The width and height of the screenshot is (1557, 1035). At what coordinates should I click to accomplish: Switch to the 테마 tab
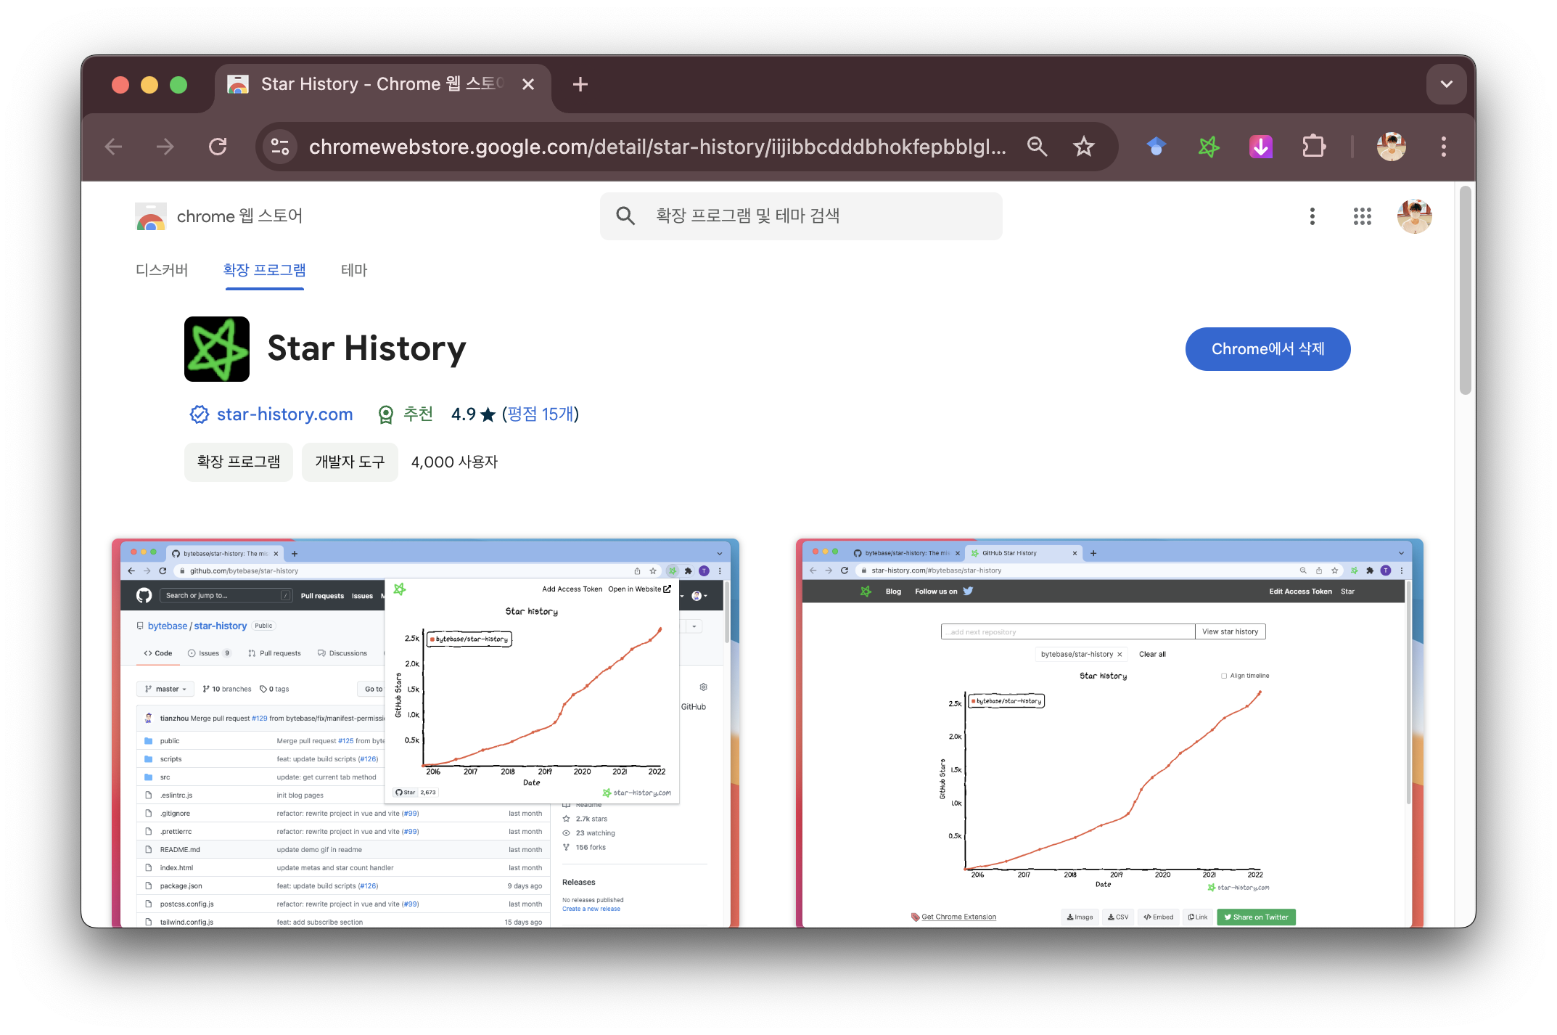[x=354, y=270]
